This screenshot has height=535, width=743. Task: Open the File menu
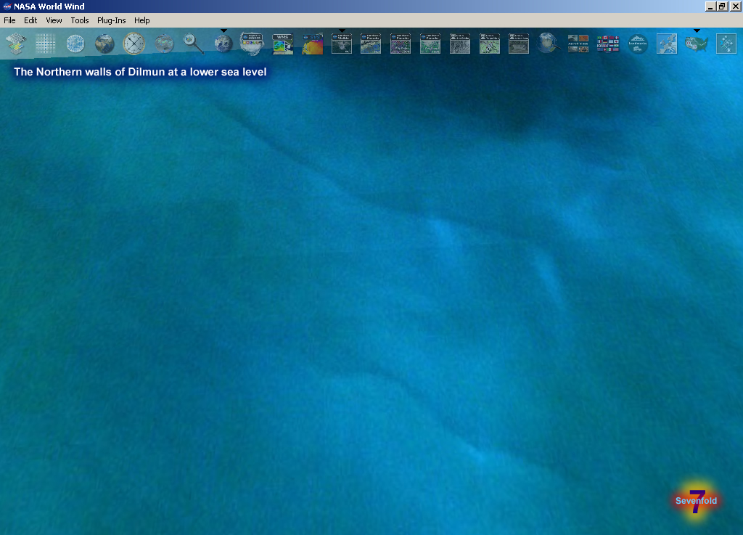click(9, 20)
